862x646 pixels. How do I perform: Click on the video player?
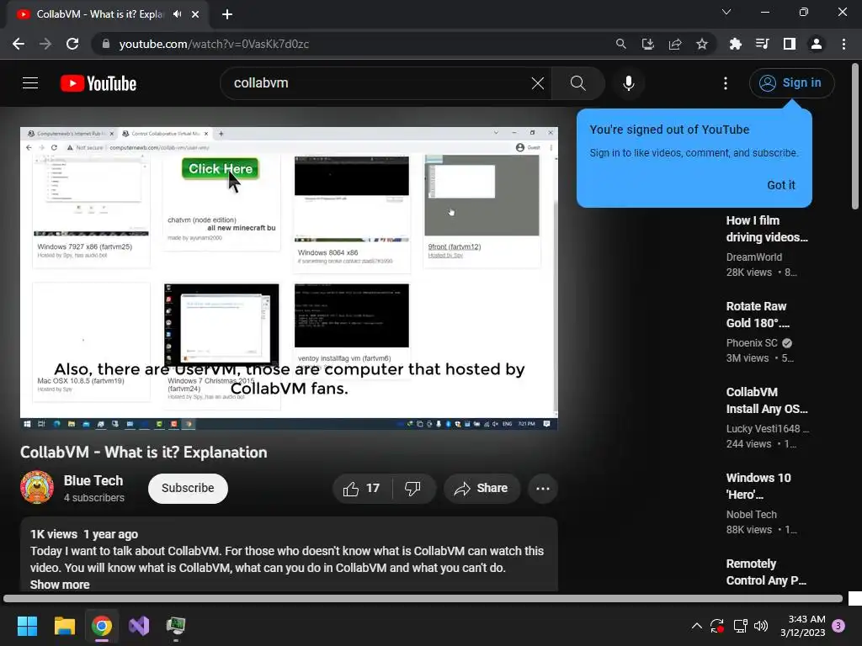pyautogui.click(x=290, y=278)
